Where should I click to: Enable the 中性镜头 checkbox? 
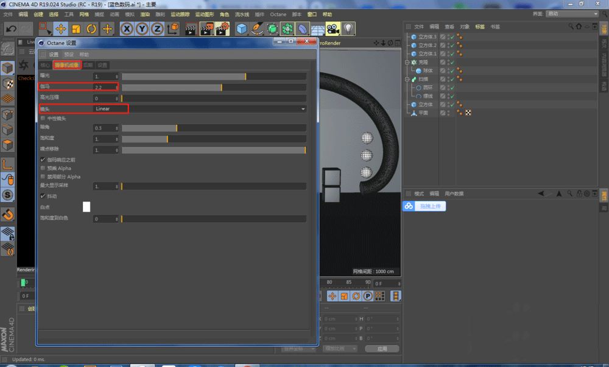point(43,118)
